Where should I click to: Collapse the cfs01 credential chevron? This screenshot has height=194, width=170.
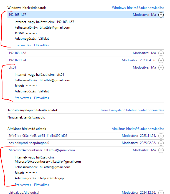point(161,67)
